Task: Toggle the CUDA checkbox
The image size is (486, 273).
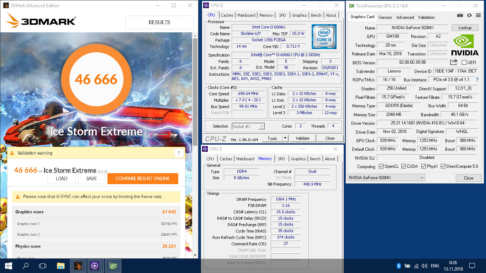Action: tap(403, 166)
